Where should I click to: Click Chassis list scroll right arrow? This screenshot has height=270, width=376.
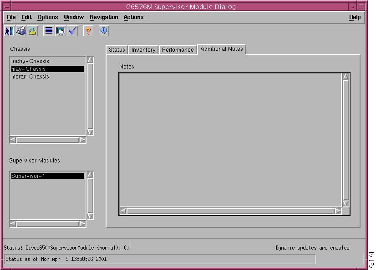click(82, 140)
